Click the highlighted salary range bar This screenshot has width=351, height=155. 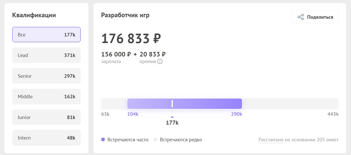point(185,104)
